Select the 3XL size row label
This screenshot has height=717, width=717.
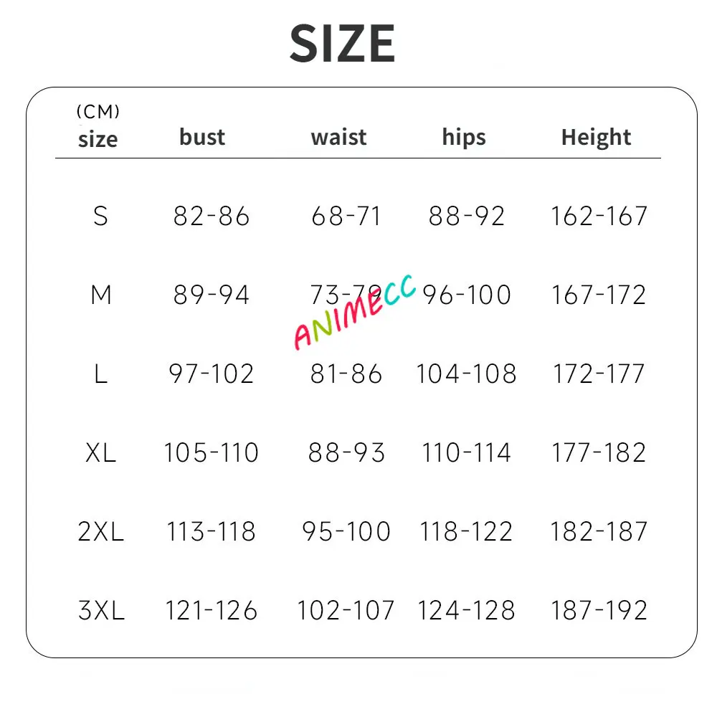click(x=101, y=610)
